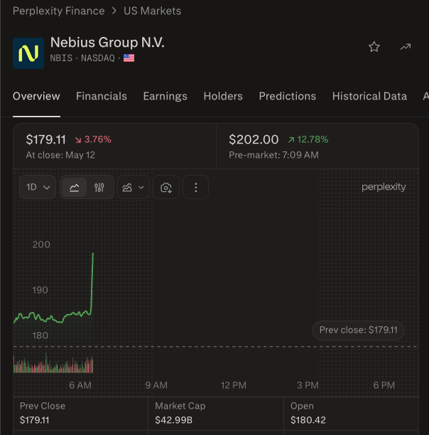Screen dimensions: 429x435
Task: Click the volume bars under the chart
Action: pyautogui.click(x=53, y=363)
